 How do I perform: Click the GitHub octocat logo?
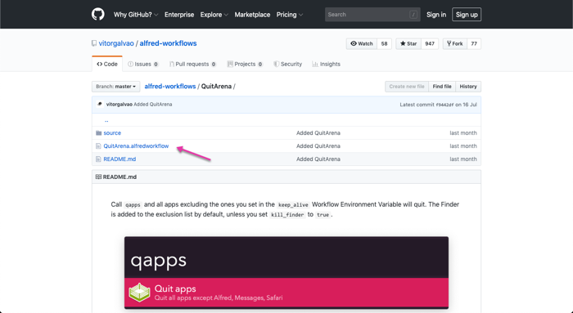click(x=98, y=14)
